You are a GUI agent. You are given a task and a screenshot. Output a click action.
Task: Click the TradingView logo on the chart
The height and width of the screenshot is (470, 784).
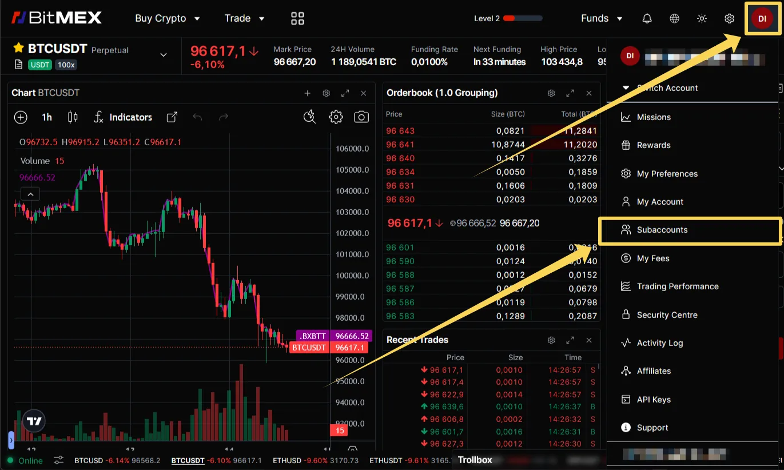(x=33, y=420)
